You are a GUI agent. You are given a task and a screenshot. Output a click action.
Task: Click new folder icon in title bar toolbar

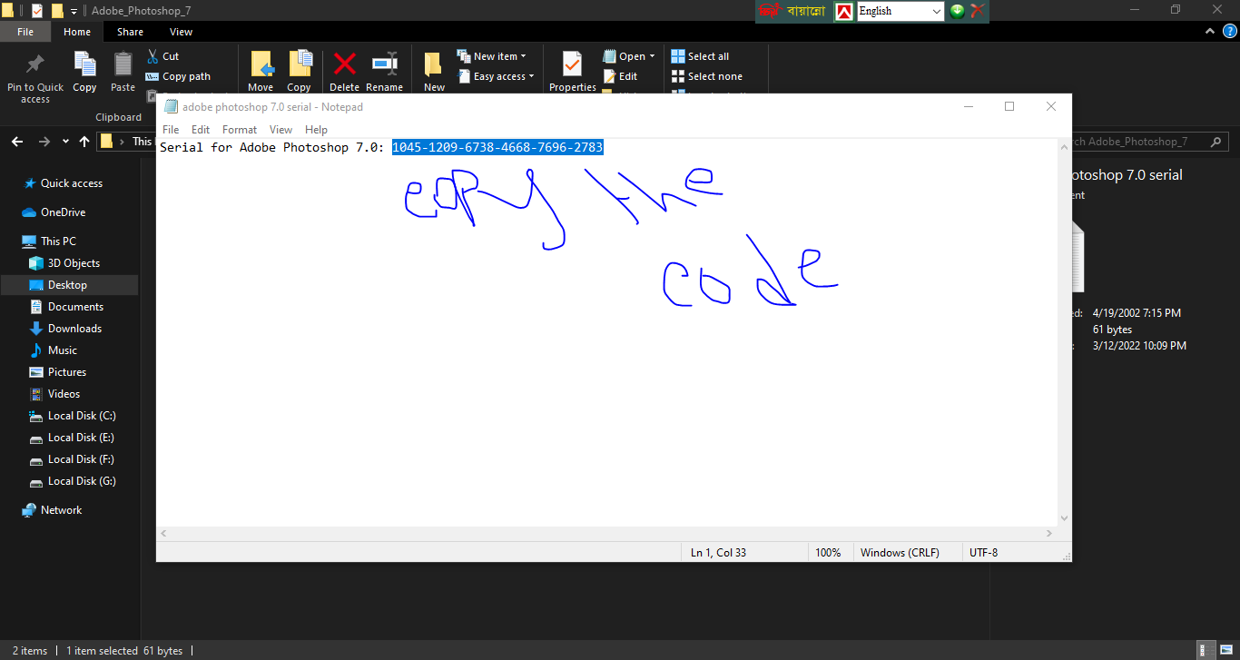coord(57,11)
